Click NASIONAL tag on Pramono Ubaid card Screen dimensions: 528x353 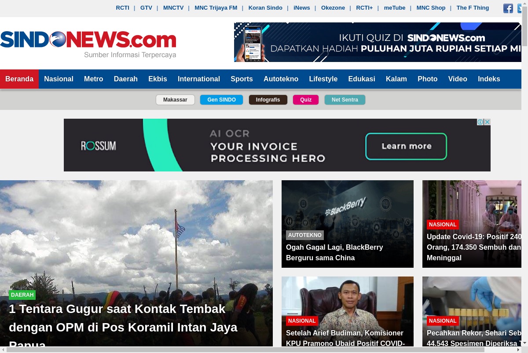(302, 321)
